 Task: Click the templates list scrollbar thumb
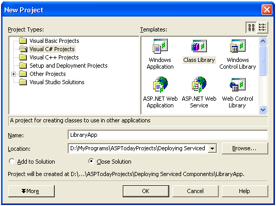pos(263,60)
